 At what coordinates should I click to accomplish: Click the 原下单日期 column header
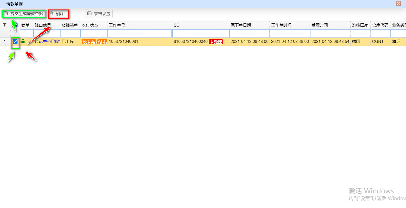point(249,25)
